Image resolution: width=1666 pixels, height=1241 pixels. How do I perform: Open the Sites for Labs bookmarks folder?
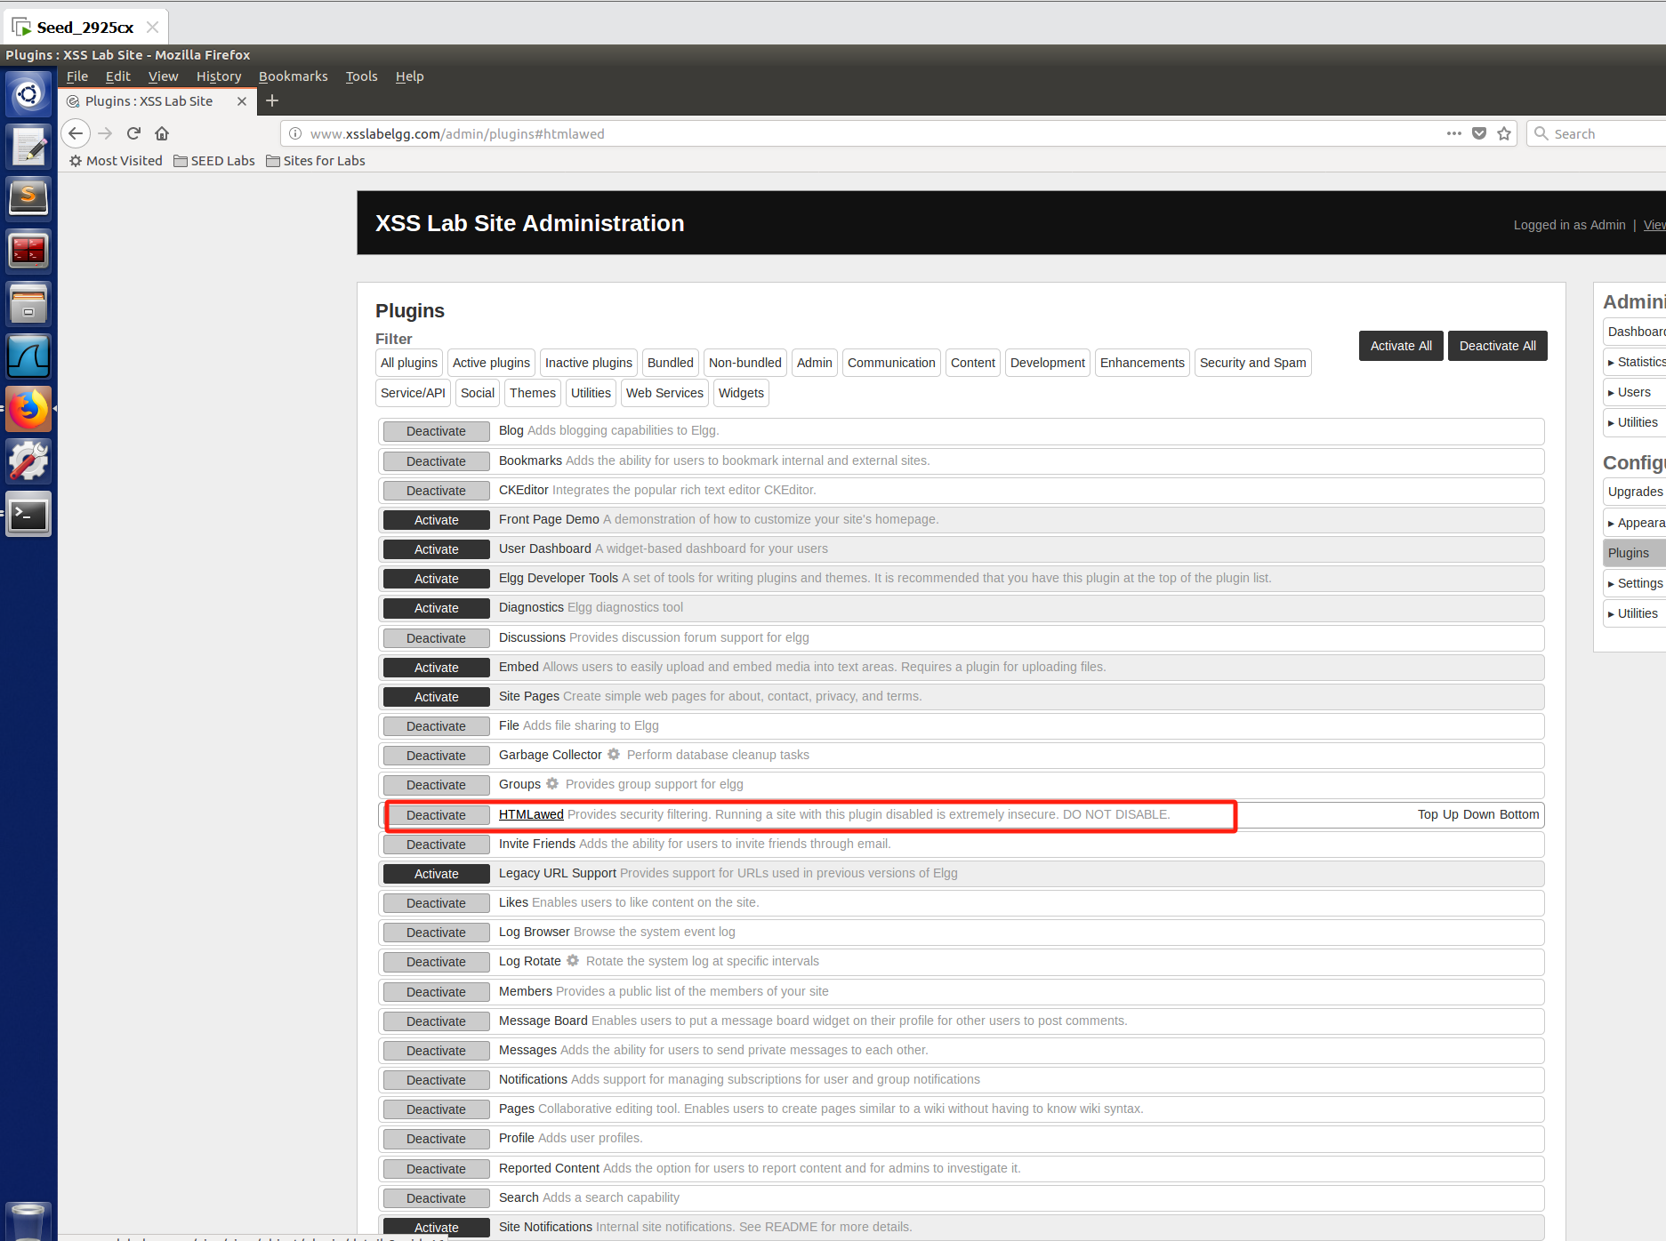(x=316, y=161)
